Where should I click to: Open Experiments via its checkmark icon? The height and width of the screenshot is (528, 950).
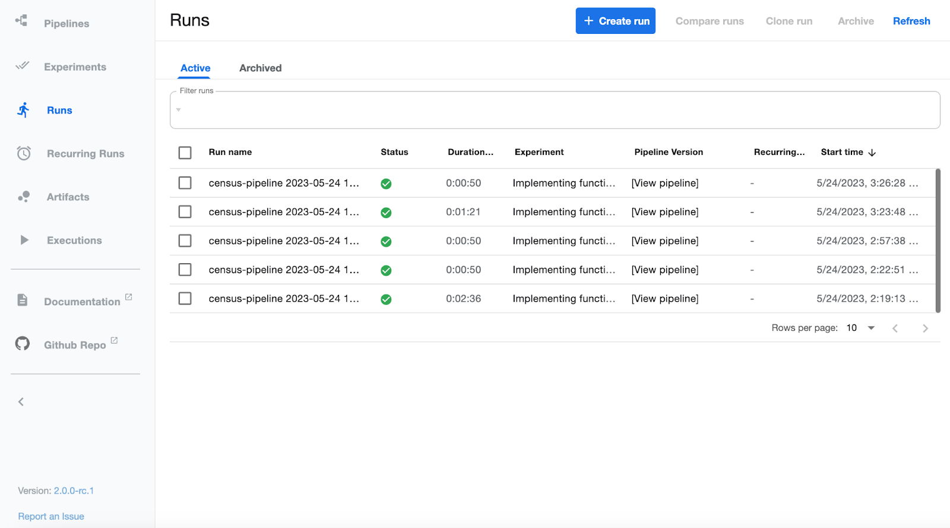coord(22,65)
